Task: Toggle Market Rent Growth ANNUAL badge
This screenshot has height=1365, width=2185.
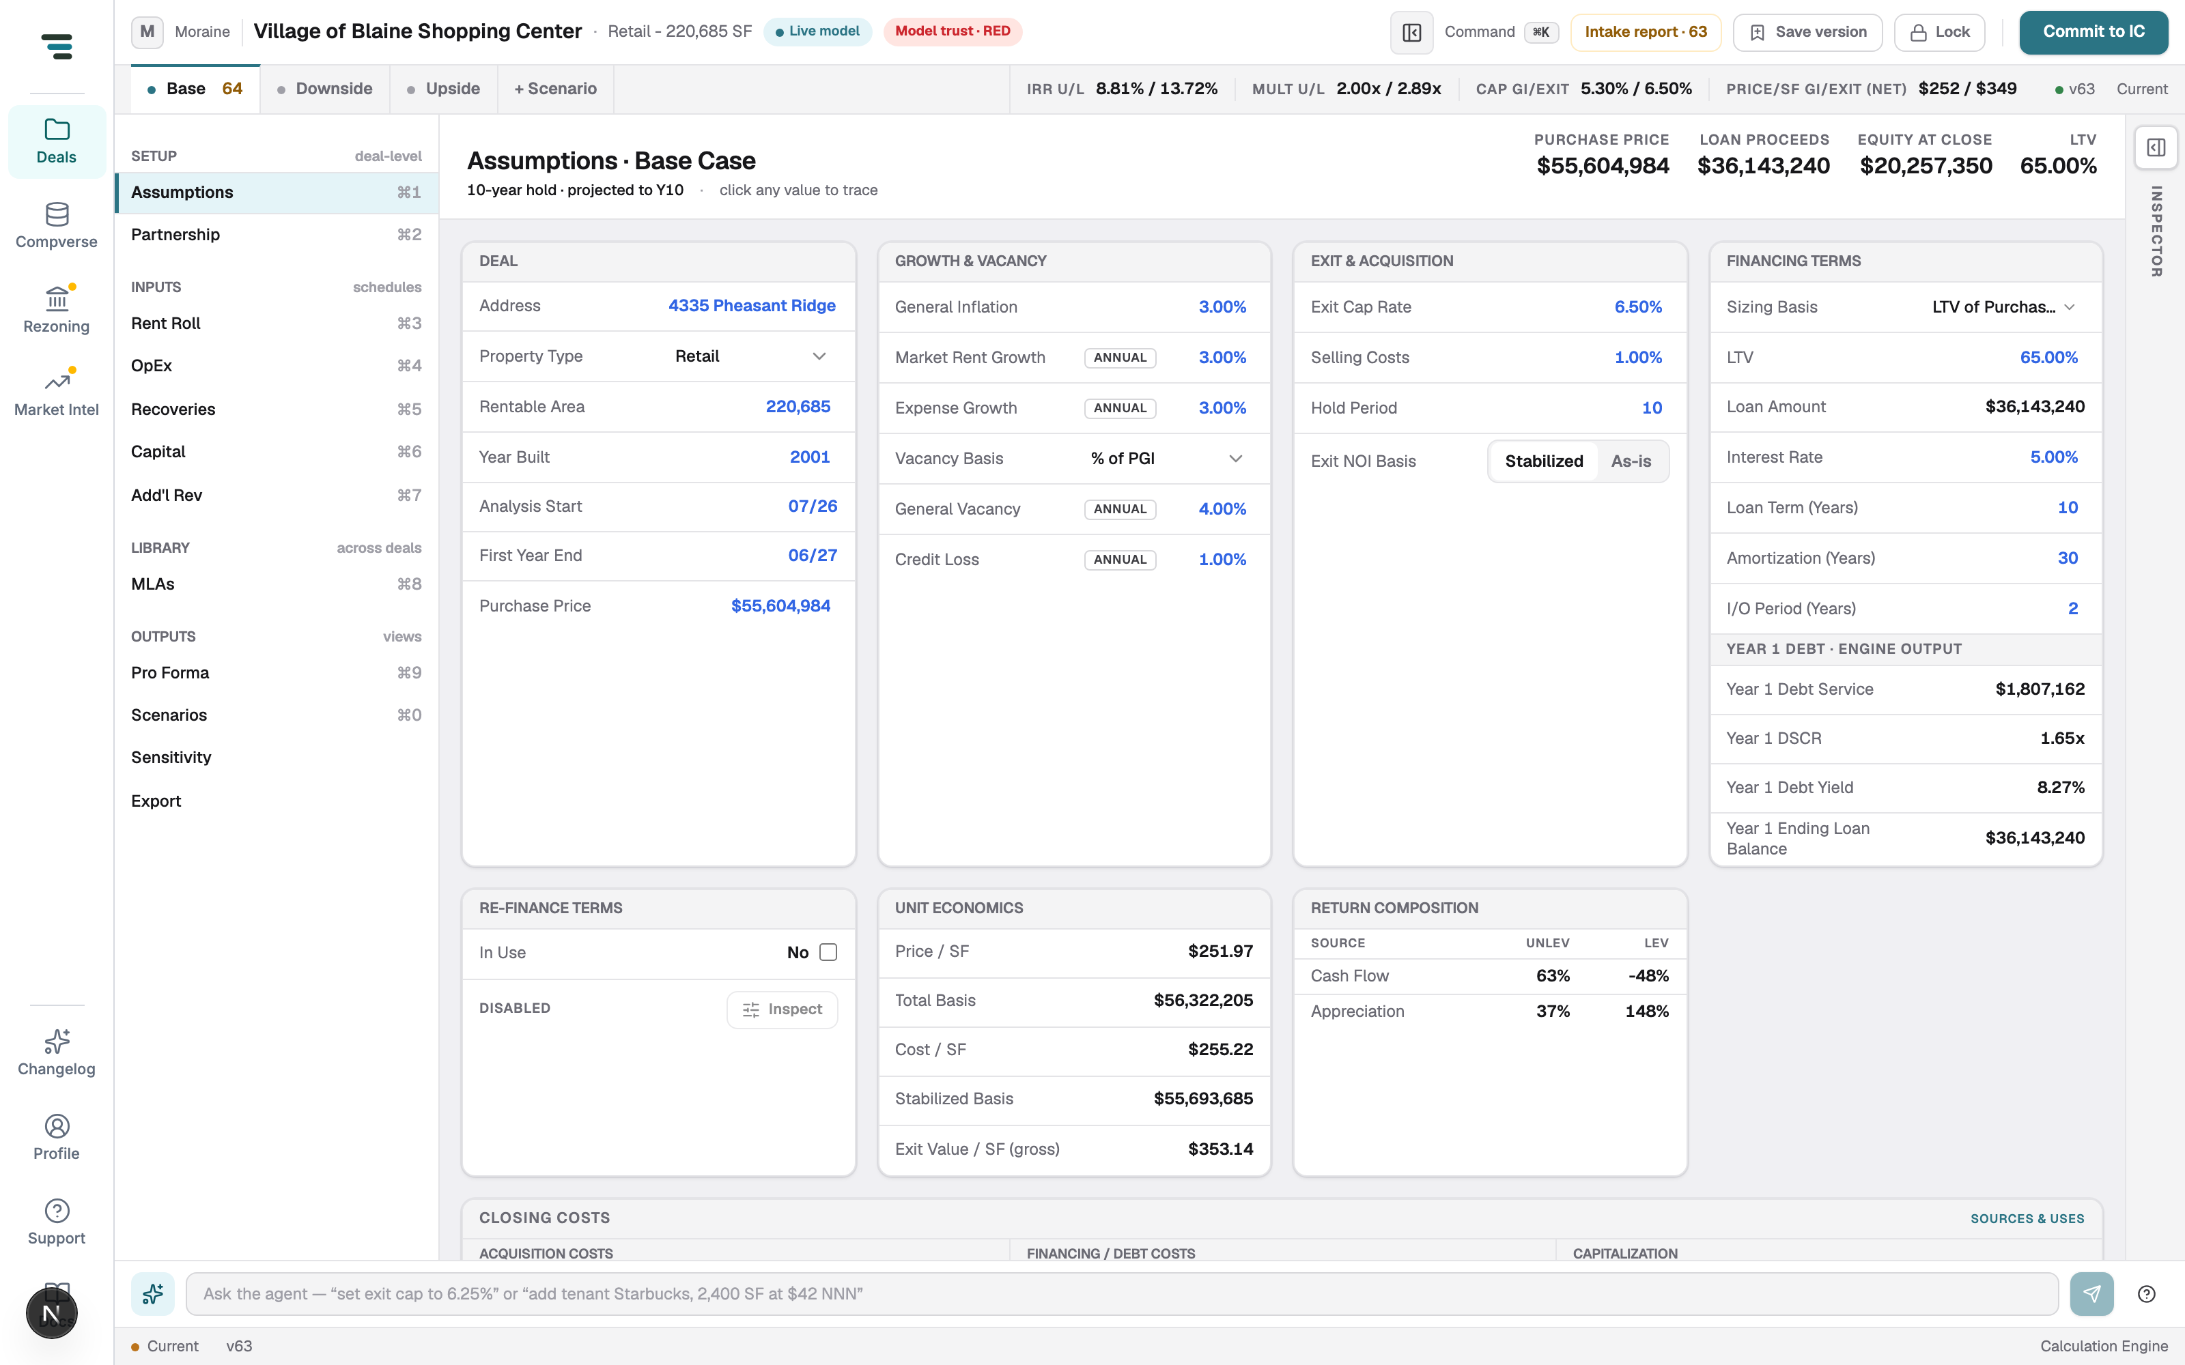Action: [x=1120, y=358]
